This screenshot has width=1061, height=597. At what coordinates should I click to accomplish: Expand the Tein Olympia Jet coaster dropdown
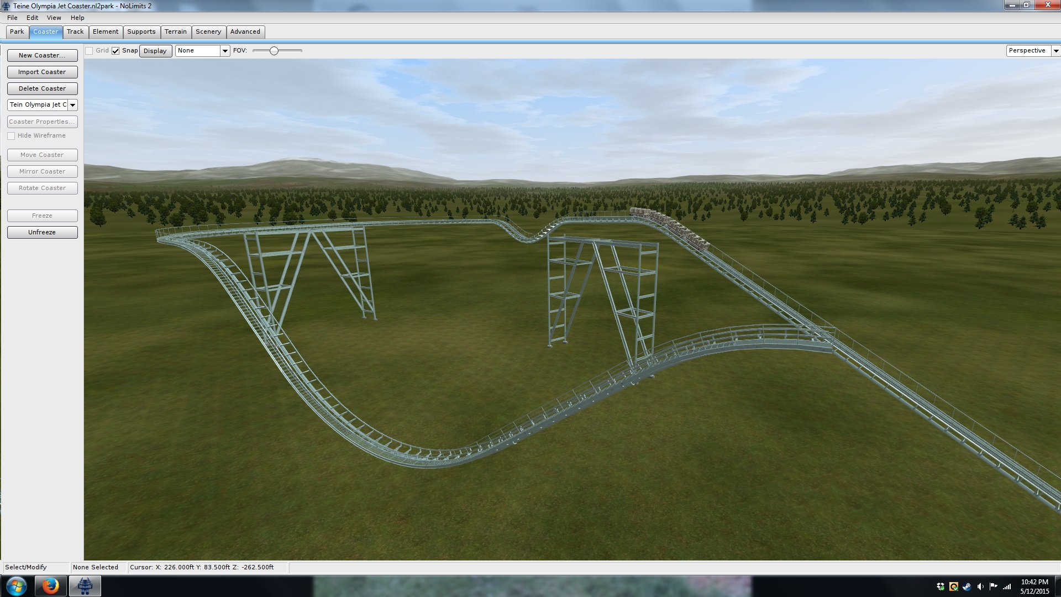click(x=72, y=105)
